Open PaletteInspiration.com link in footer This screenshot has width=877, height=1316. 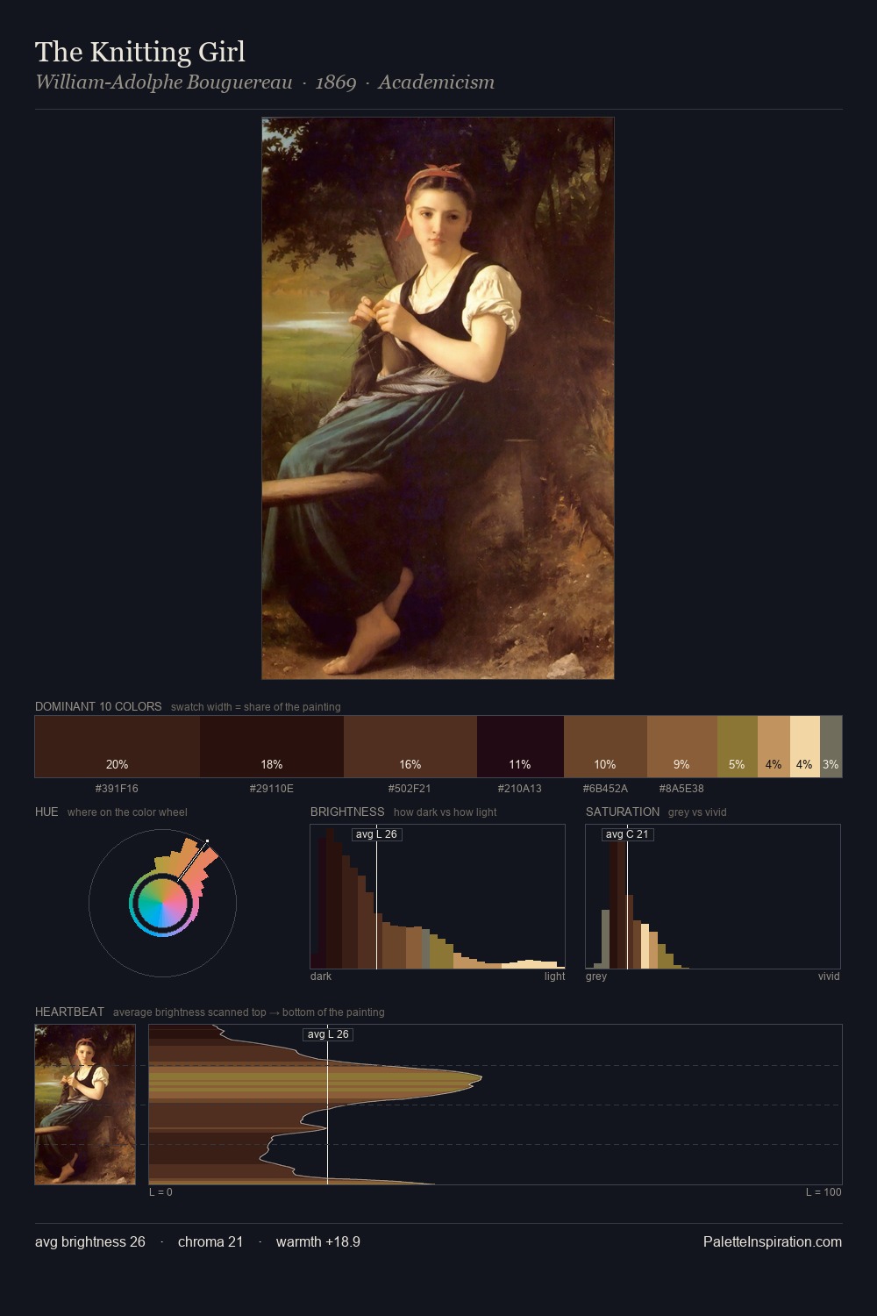click(x=773, y=1241)
